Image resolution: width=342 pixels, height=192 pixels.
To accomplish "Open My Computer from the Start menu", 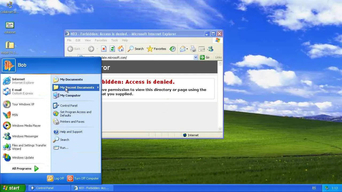I will 76,95.
